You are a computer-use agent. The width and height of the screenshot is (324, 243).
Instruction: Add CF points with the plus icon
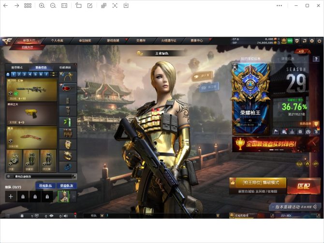(x=279, y=39)
